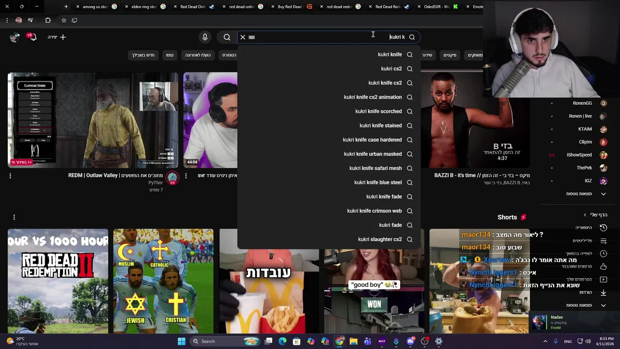Open browser three-dot menu
Viewport: 620px width, 349px height.
coord(7,20)
